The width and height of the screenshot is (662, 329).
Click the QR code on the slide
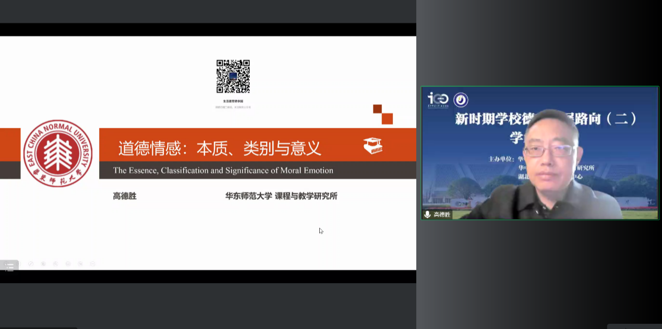click(233, 77)
